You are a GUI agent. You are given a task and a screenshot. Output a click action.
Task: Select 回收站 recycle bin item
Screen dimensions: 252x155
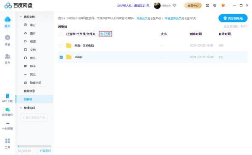(x=35, y=99)
